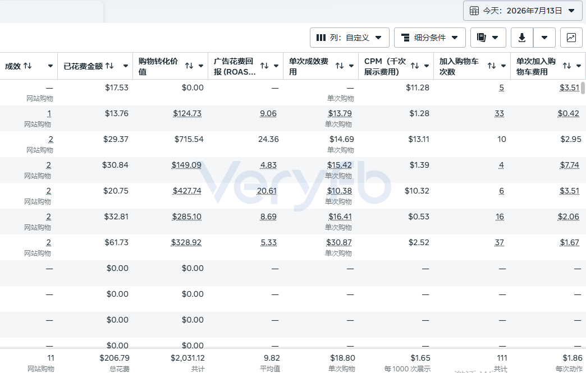Click the $1.65 total CPM value
This screenshot has width=586, height=373.
[420, 358]
